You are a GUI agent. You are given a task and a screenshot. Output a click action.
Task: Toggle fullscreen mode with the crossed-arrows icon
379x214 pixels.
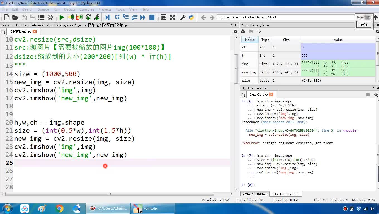[173, 17]
